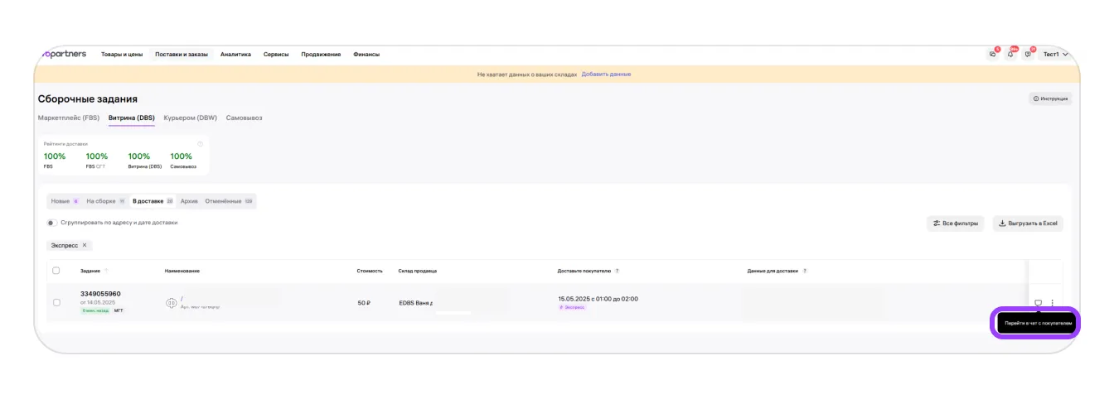Screen dimensions: 1114x399
Task: Switch to the Курьером (DBW) tab
Action: click(190, 118)
